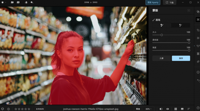Viewport: 200px width, 111px height.
Task: Open the face retouch icon in sidebar
Action: pyautogui.click(x=198, y=46)
